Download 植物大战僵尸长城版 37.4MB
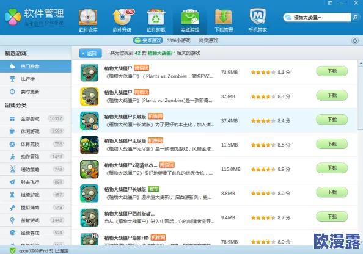363x254 pixels. 332,120
